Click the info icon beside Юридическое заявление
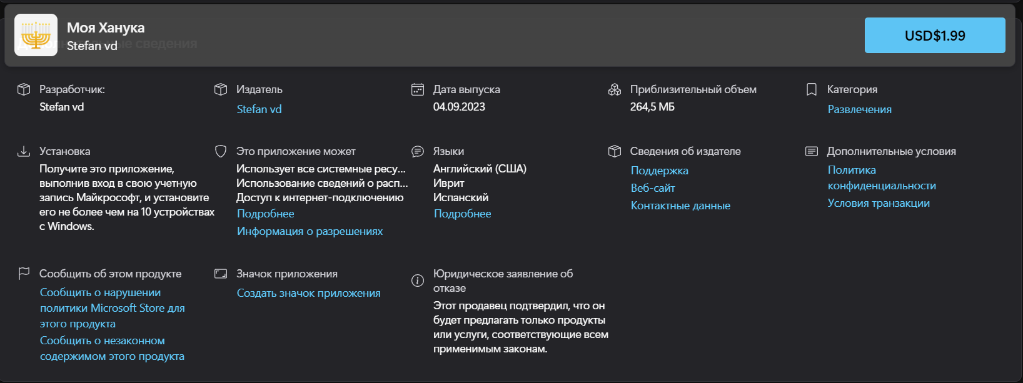The width and height of the screenshot is (1023, 383). (x=418, y=281)
